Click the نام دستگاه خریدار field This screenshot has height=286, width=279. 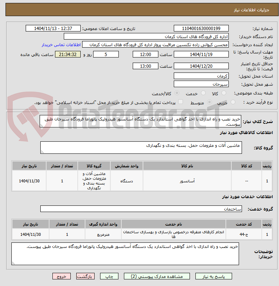click(x=146, y=37)
